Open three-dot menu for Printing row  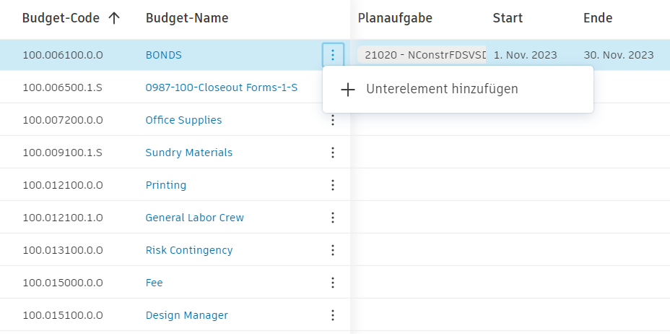tap(333, 185)
